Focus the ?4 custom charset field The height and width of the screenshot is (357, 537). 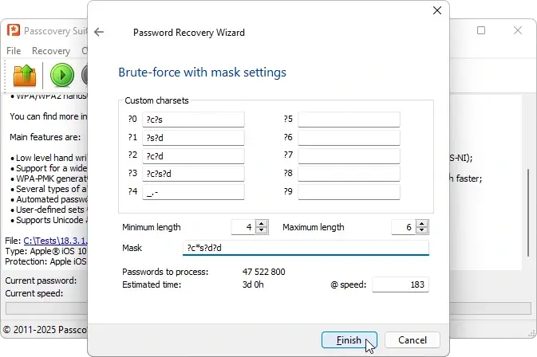[x=193, y=192]
